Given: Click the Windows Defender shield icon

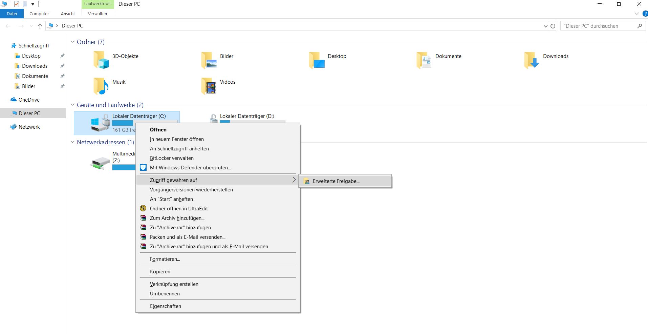Looking at the screenshot, I should (143, 167).
